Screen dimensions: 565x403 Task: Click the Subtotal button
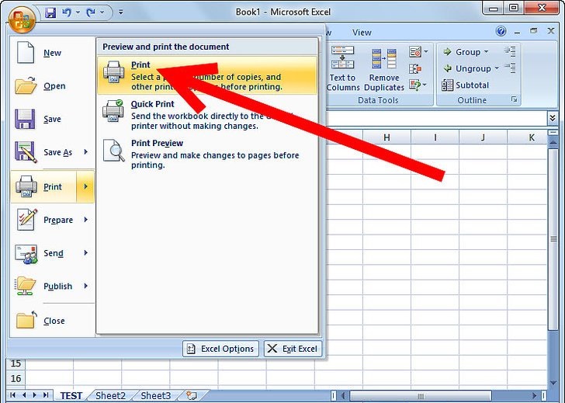click(465, 85)
